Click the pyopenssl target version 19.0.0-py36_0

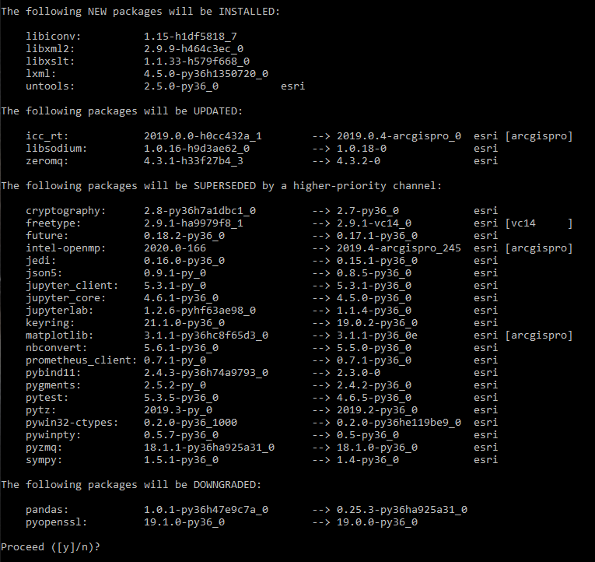coord(377,522)
